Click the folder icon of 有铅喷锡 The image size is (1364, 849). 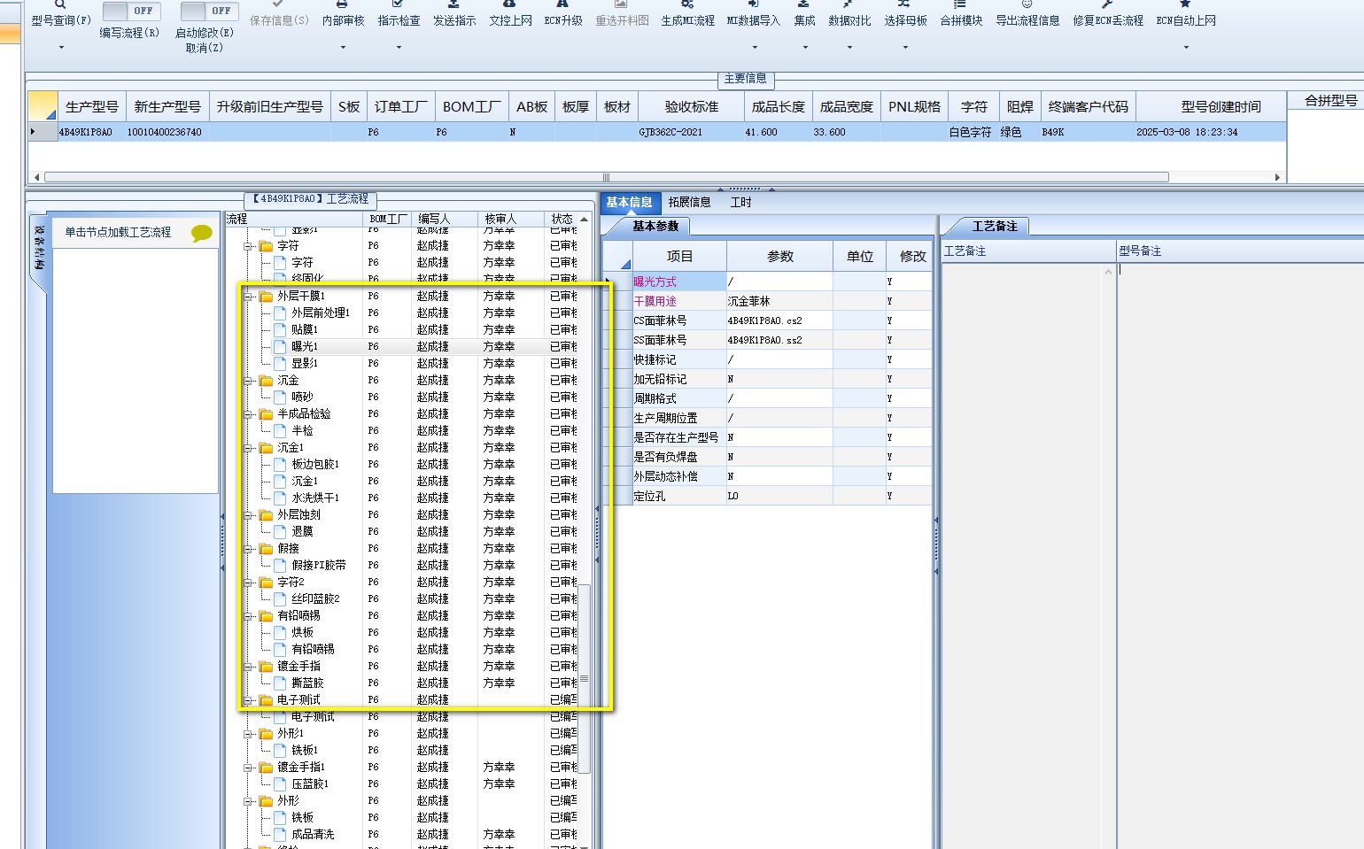point(266,615)
